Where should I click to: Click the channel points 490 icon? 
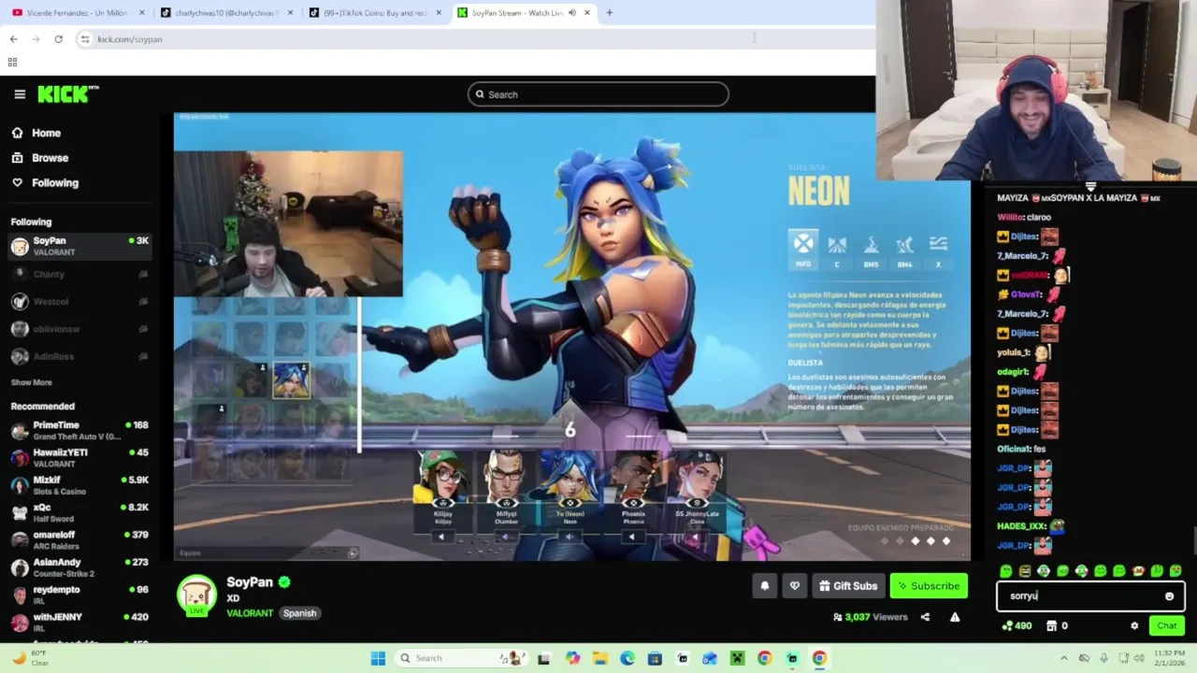pos(1006,626)
